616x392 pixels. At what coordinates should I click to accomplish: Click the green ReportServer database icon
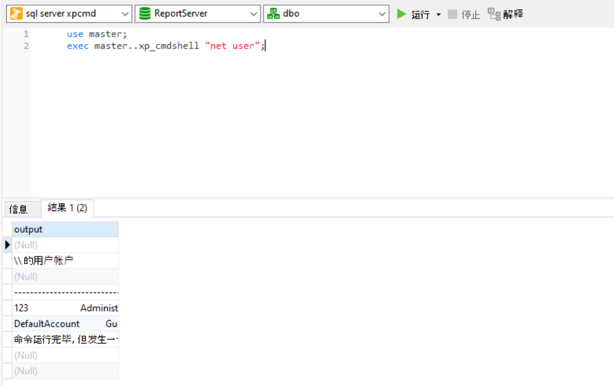(145, 14)
